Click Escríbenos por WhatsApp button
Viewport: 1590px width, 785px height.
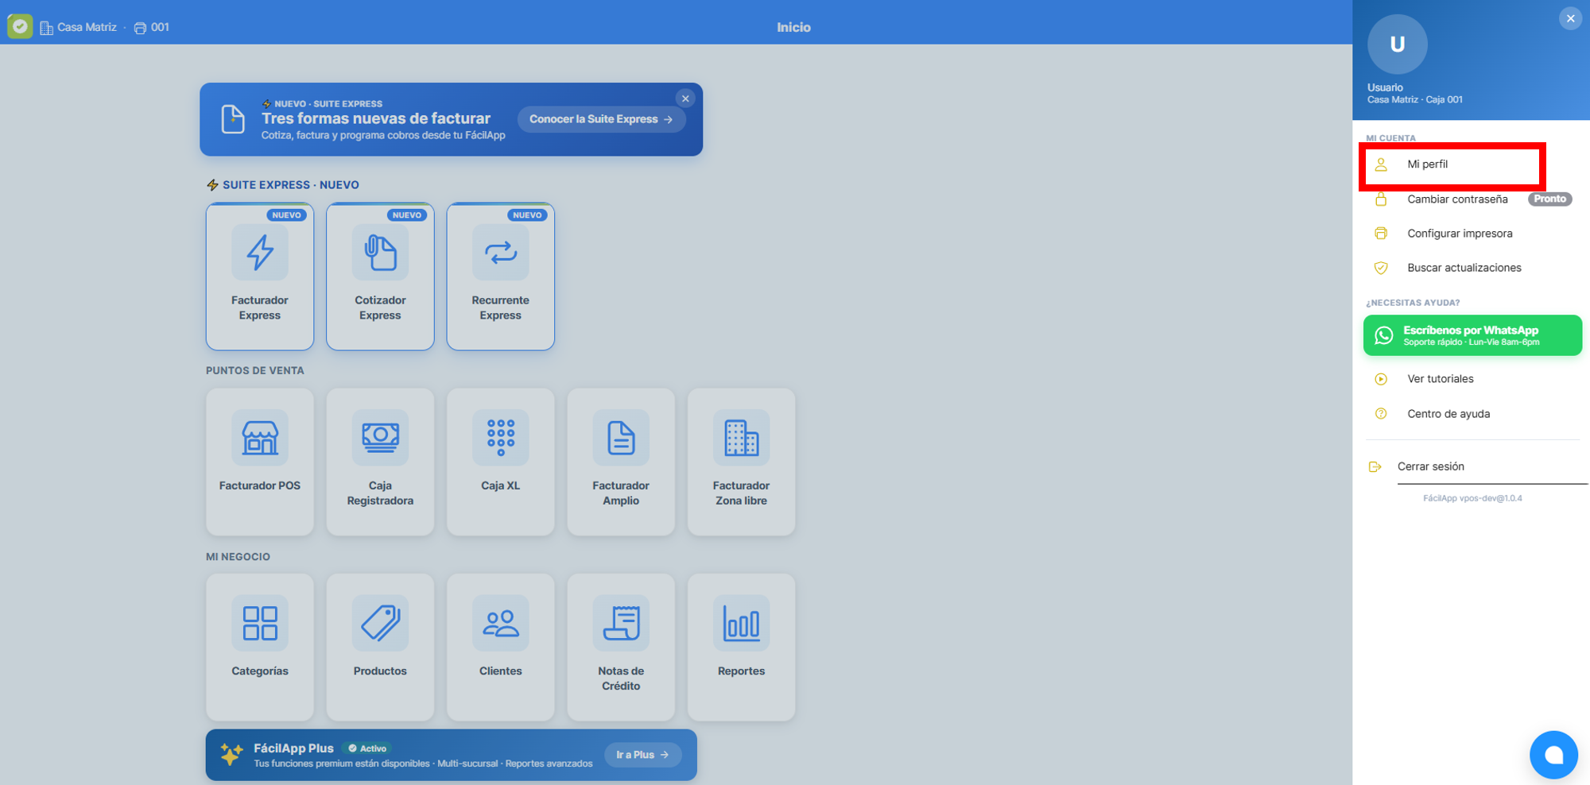[1472, 335]
